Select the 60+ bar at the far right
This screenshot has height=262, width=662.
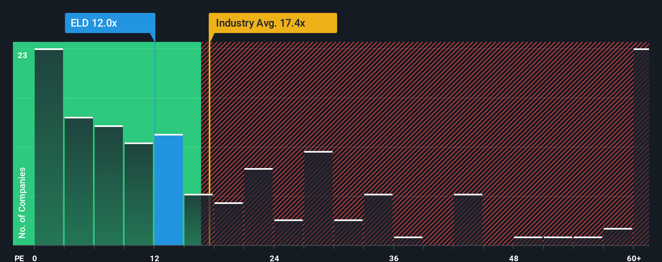[x=641, y=147]
